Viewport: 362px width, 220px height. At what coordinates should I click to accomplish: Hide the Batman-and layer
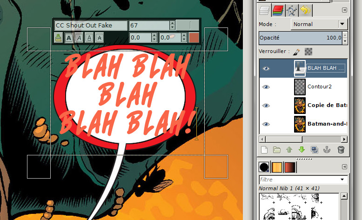[x=266, y=124]
